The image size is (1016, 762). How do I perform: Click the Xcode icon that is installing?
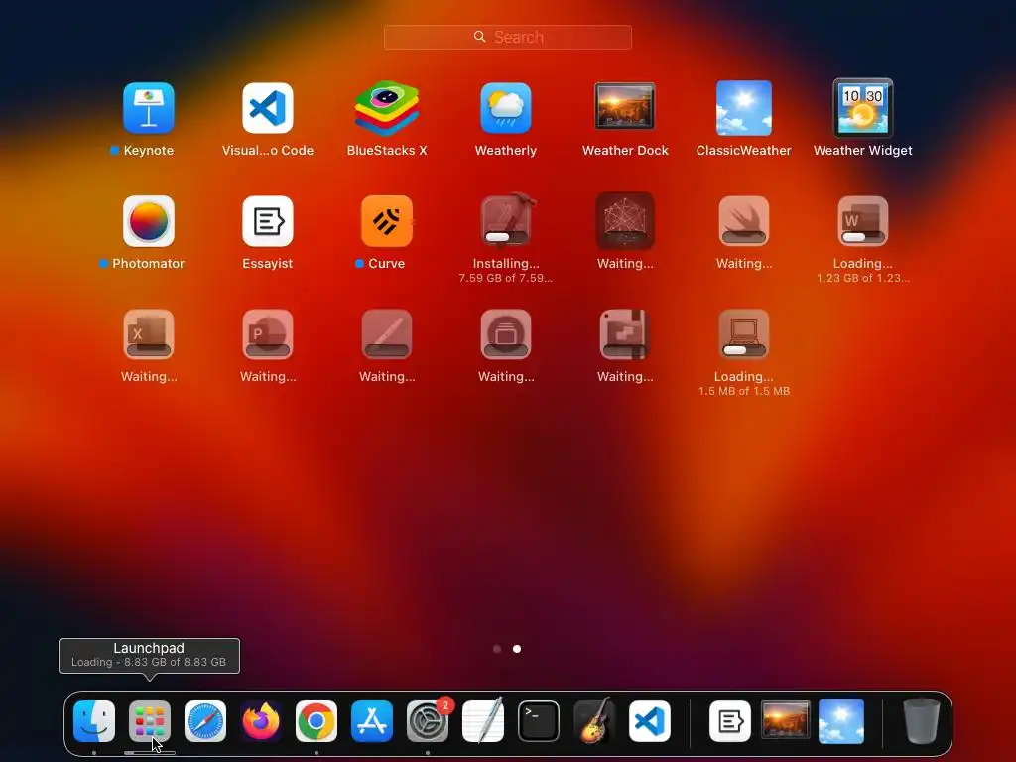pyautogui.click(x=506, y=219)
